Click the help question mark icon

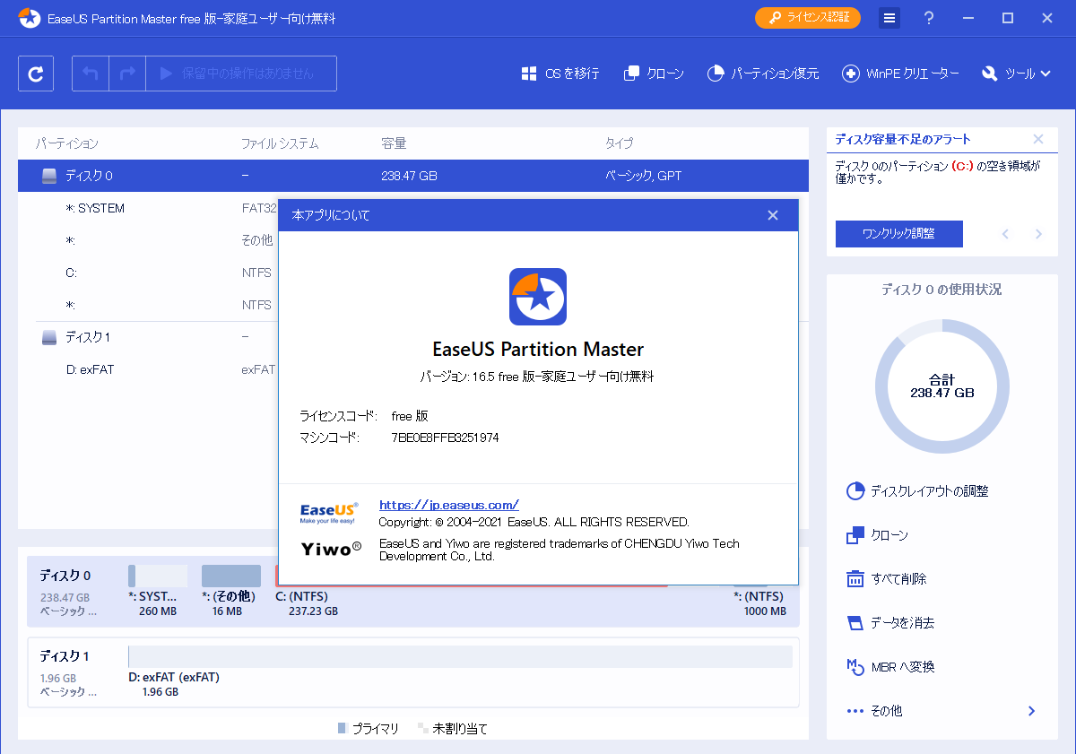point(928,17)
